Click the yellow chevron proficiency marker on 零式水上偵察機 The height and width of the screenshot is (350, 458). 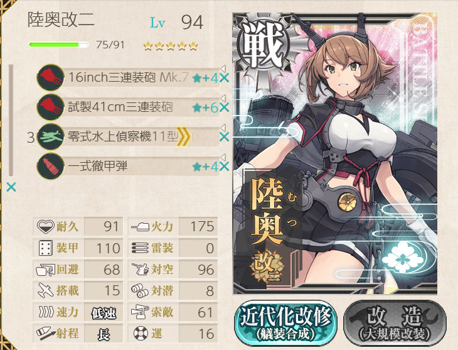(x=183, y=137)
